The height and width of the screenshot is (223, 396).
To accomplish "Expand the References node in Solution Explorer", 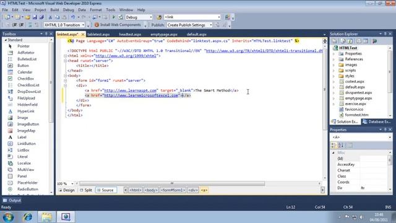I will [x=334, y=59].
